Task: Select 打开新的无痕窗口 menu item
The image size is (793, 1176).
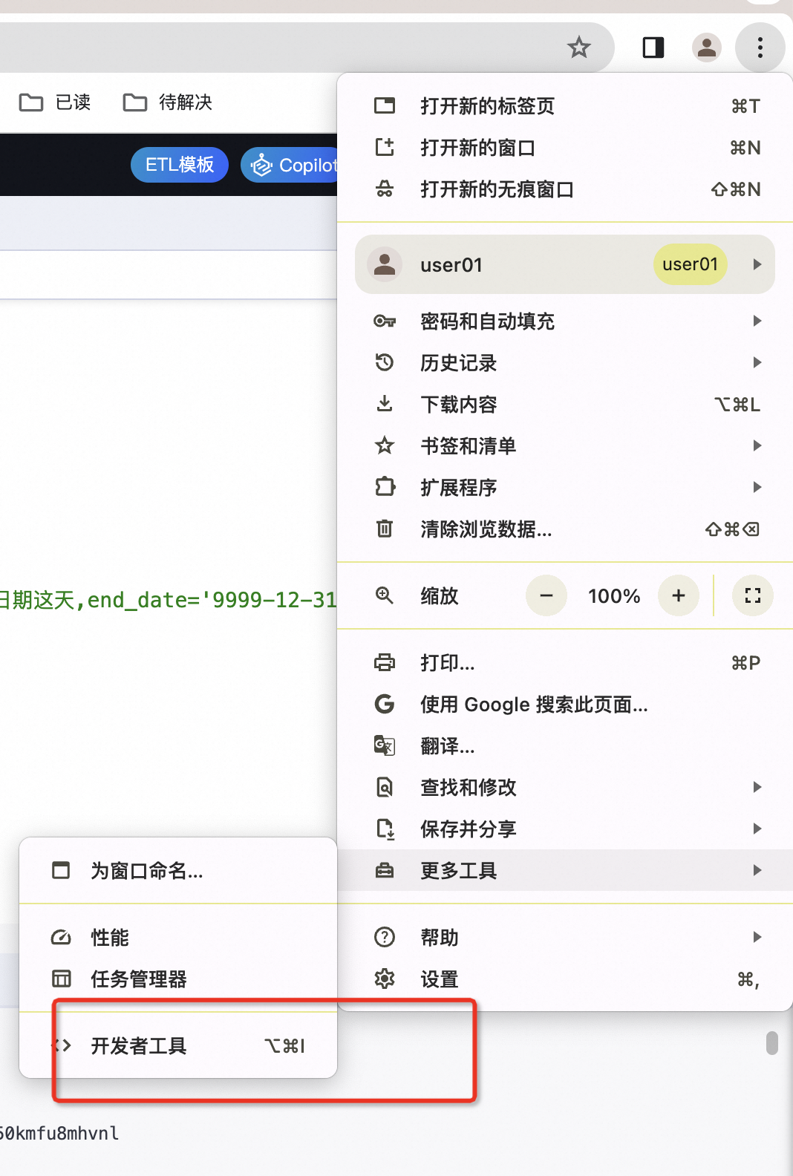Action: pyautogui.click(x=565, y=189)
